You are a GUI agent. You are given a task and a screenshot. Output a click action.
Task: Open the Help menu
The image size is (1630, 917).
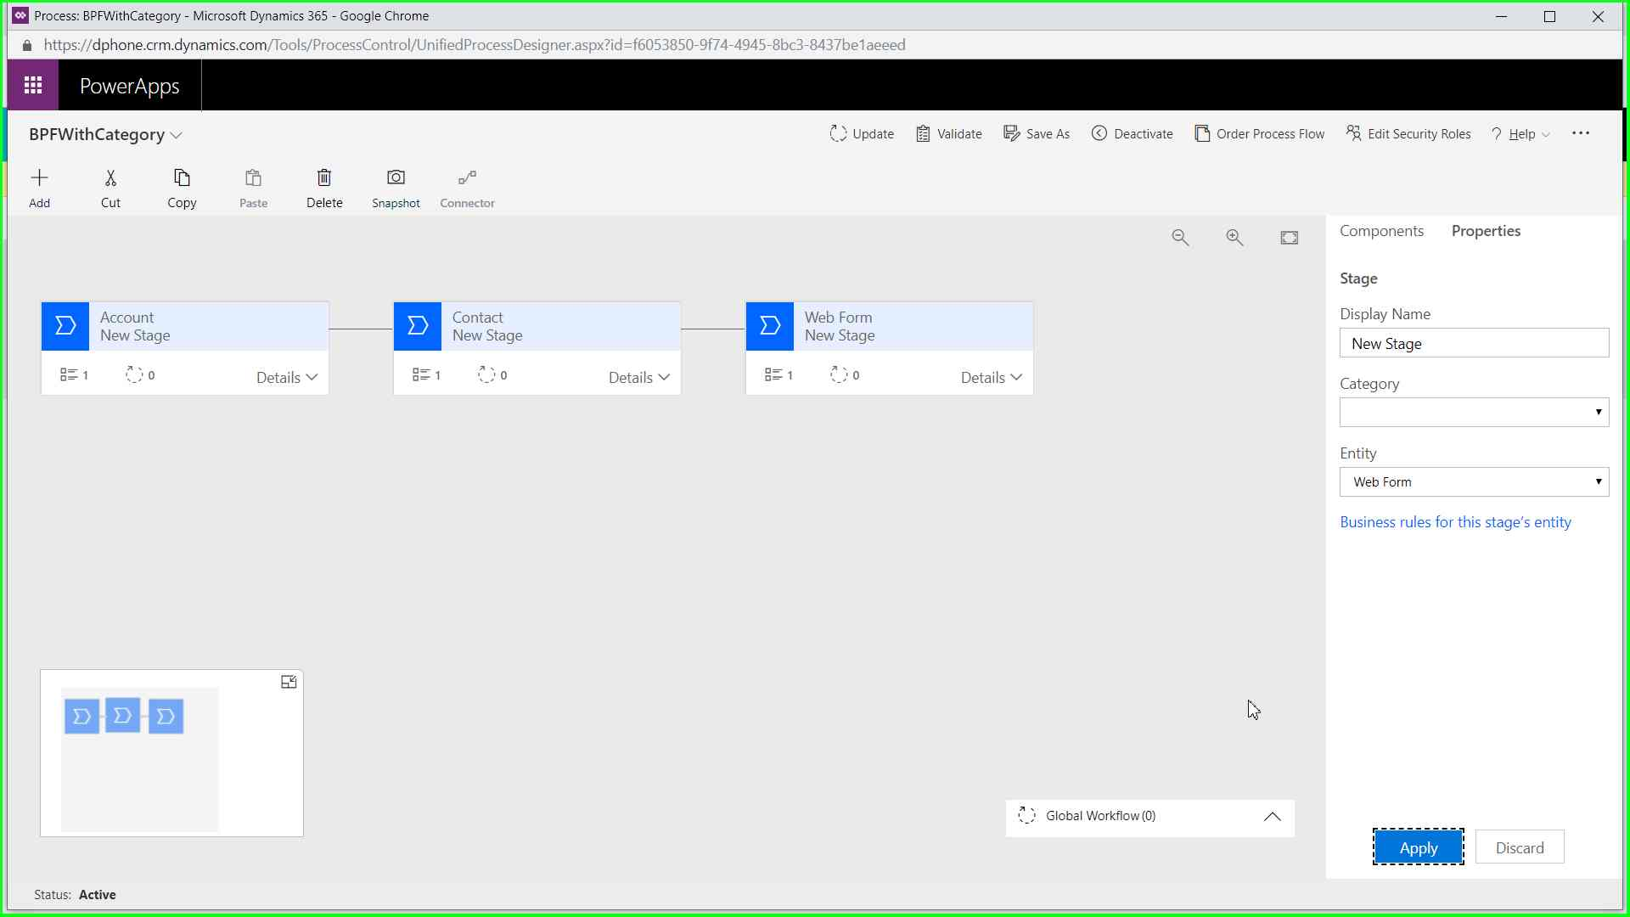click(1521, 134)
